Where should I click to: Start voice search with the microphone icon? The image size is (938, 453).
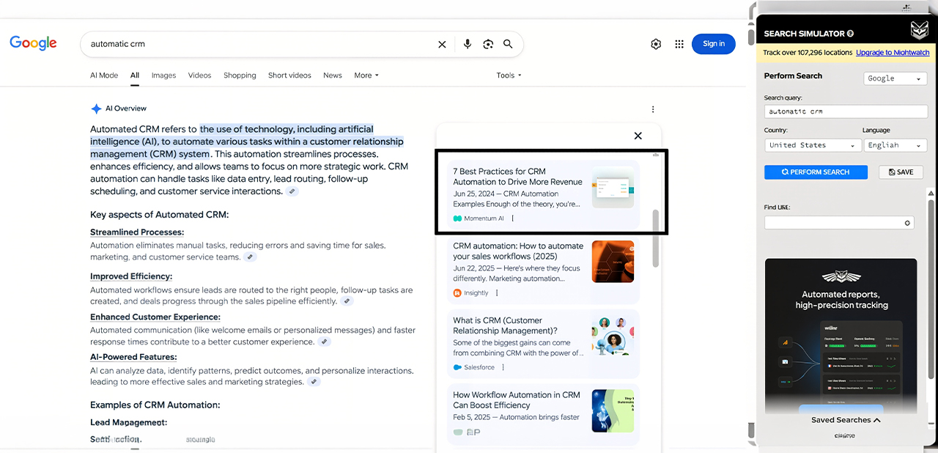(468, 45)
